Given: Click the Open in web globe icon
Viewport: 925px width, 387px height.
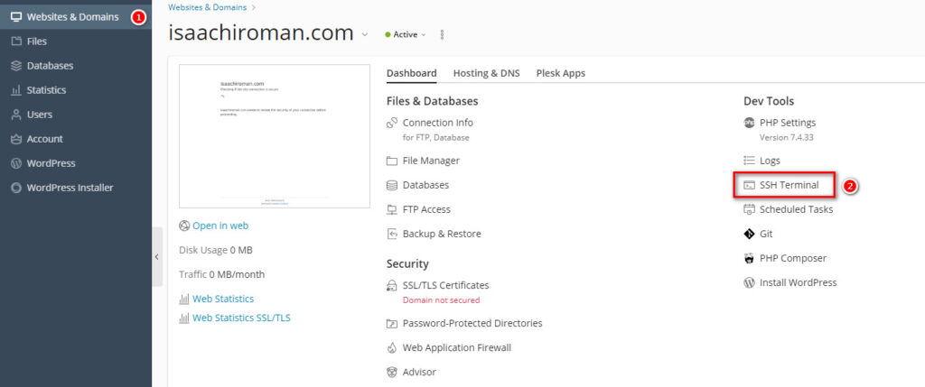Looking at the screenshot, I should pos(184,226).
